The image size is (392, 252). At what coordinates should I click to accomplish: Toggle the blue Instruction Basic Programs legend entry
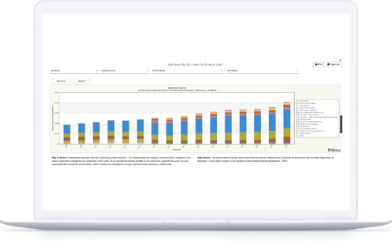pos(308,115)
